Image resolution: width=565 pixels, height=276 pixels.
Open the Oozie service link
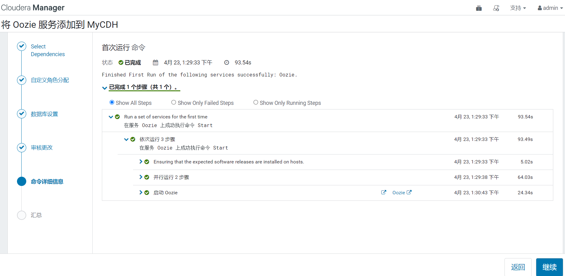tap(402, 192)
